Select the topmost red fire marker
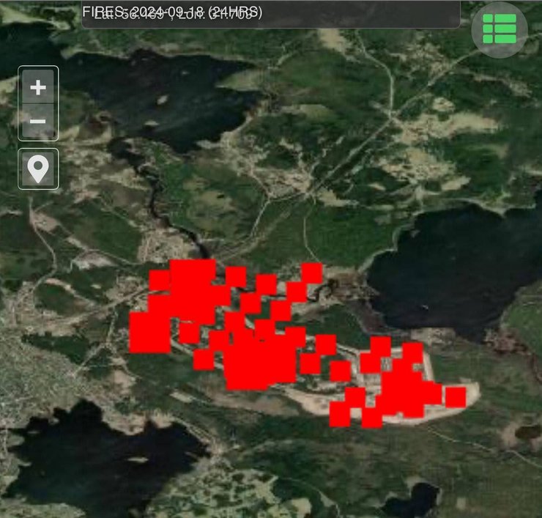The image size is (542, 518). tap(312, 273)
